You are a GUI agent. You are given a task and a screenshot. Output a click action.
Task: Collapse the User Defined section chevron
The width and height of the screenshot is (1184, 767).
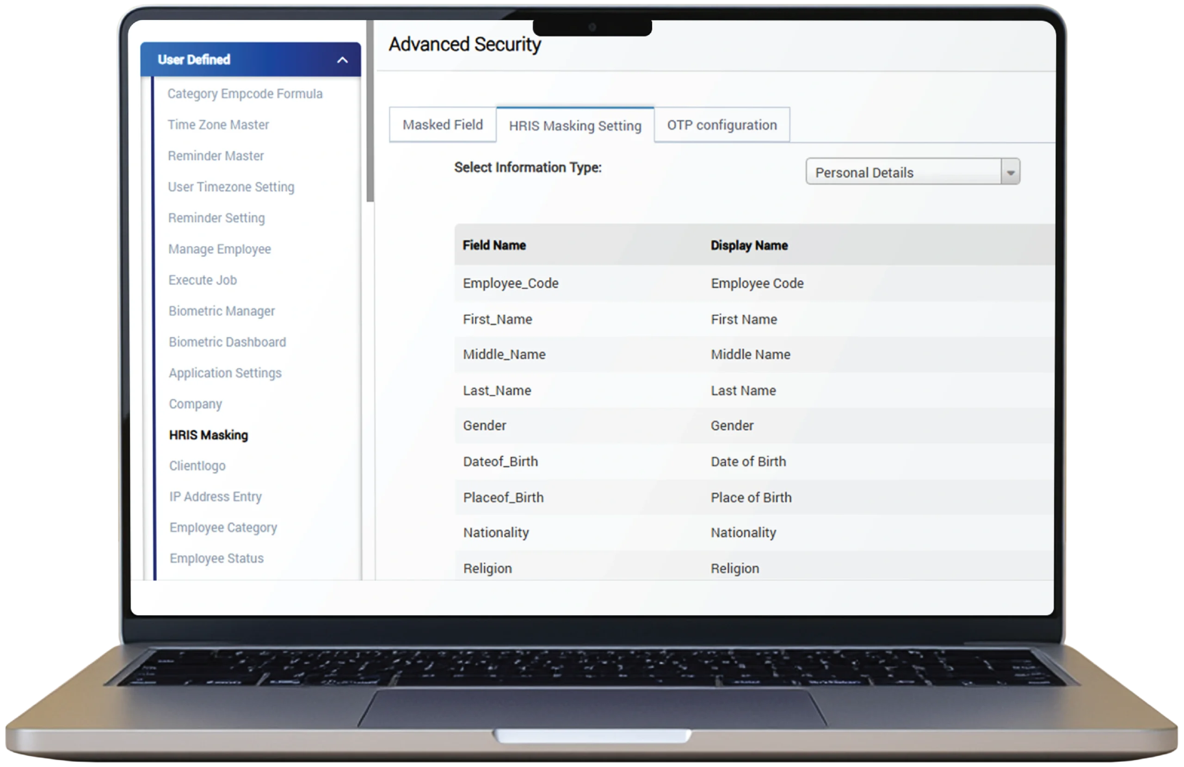[x=342, y=60]
